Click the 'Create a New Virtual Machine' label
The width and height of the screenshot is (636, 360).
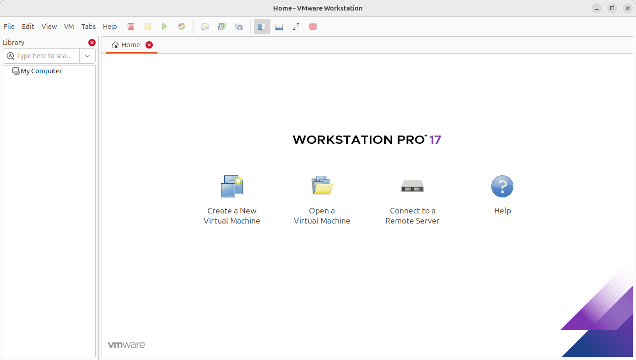(232, 216)
